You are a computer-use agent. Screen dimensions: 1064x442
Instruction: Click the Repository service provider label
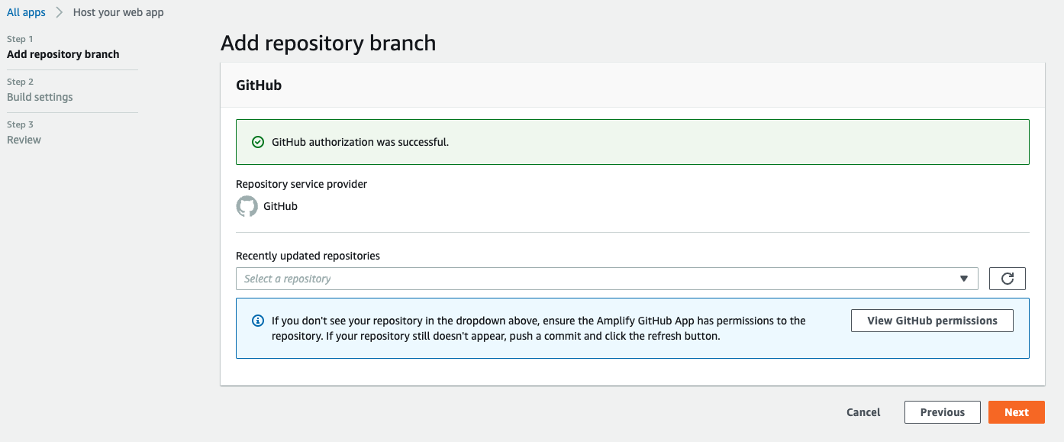(301, 184)
